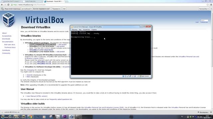Close the translation bar
This screenshot has width=213, height=119.
click(211, 9)
